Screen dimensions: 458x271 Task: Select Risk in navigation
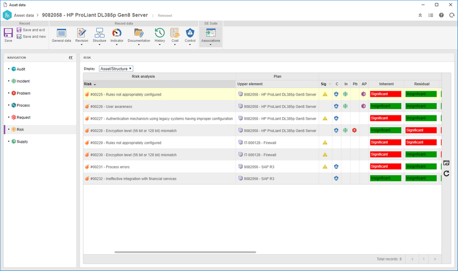pos(18,130)
